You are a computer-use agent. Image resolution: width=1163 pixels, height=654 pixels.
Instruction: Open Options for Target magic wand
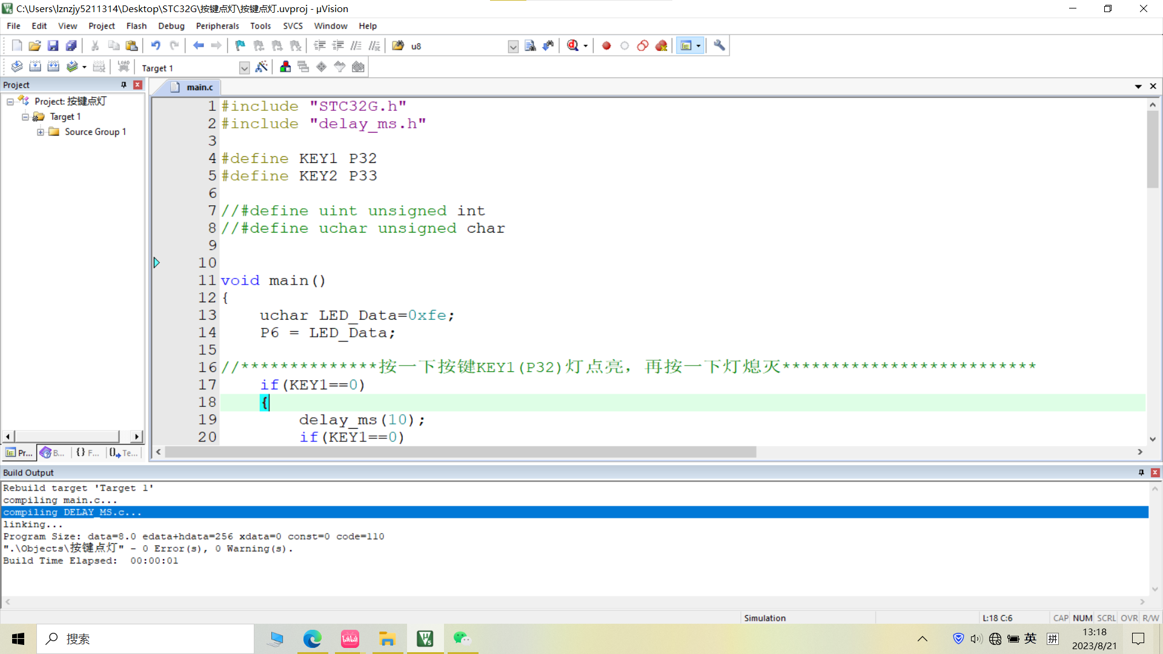pos(262,67)
